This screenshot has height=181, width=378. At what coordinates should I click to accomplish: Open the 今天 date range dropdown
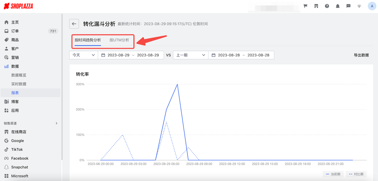click(84, 55)
